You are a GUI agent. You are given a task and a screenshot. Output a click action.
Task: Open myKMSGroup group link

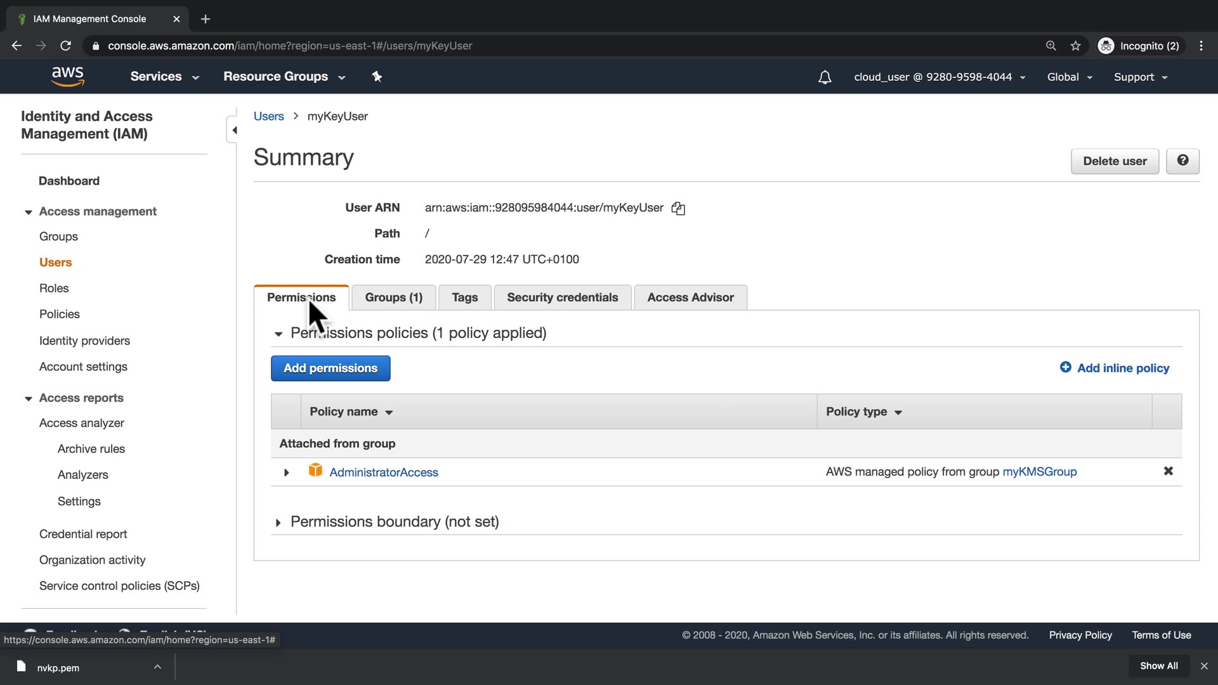[x=1039, y=472]
